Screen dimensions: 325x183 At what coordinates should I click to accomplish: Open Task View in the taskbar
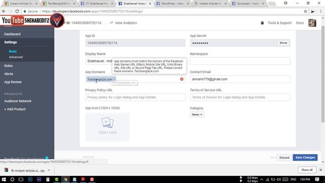[x=21, y=179]
